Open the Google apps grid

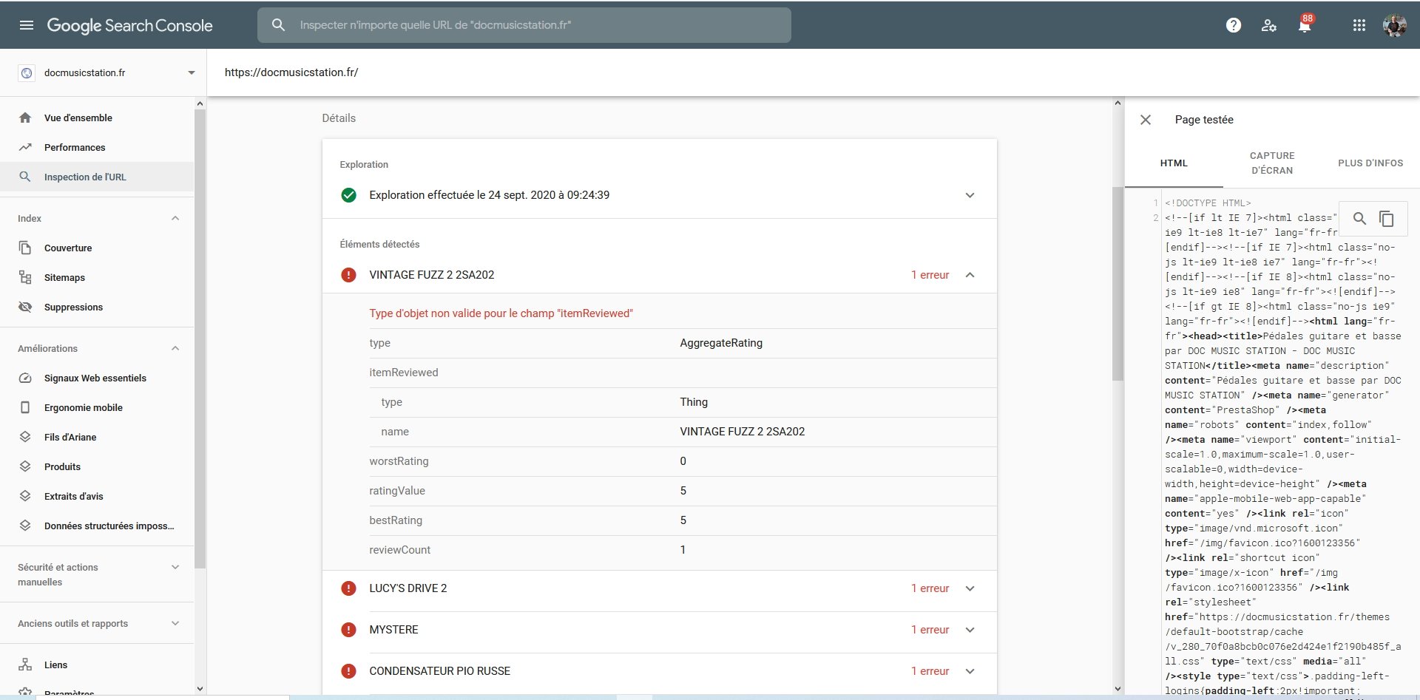(x=1359, y=25)
